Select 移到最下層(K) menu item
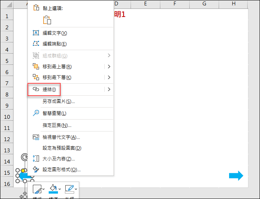This screenshot has width=260, height=199. tap(66, 77)
